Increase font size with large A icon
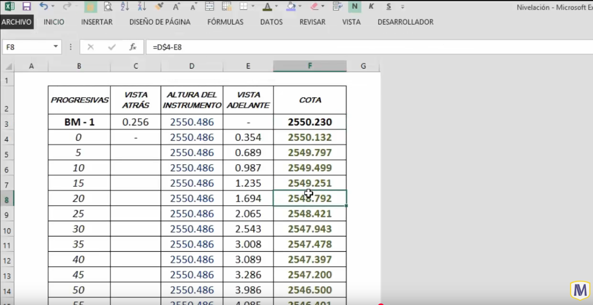This screenshot has width=593, height=305. (176, 7)
